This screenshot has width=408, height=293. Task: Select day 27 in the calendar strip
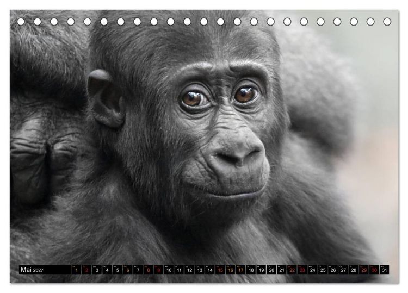[343, 270]
